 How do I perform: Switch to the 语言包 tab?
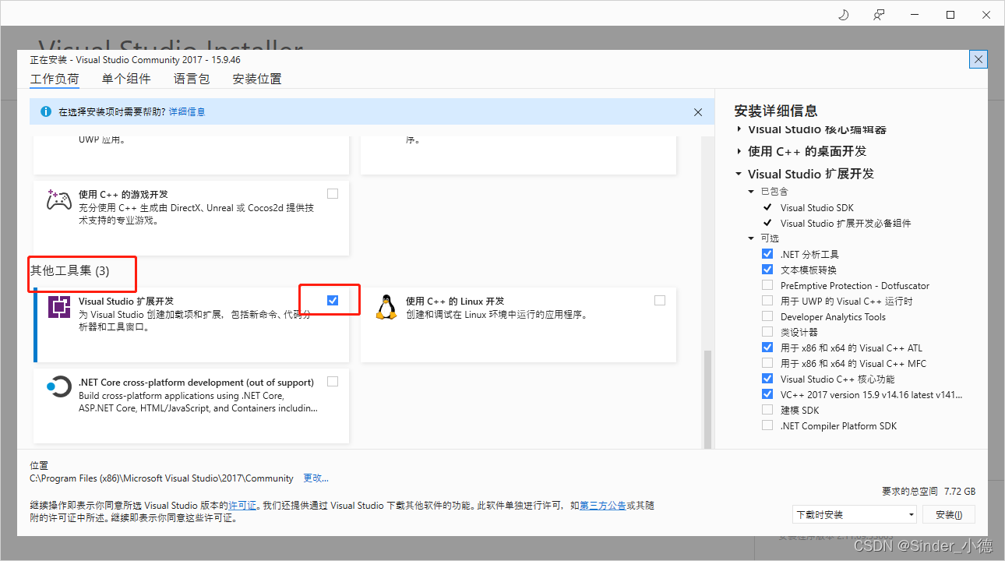click(x=192, y=79)
